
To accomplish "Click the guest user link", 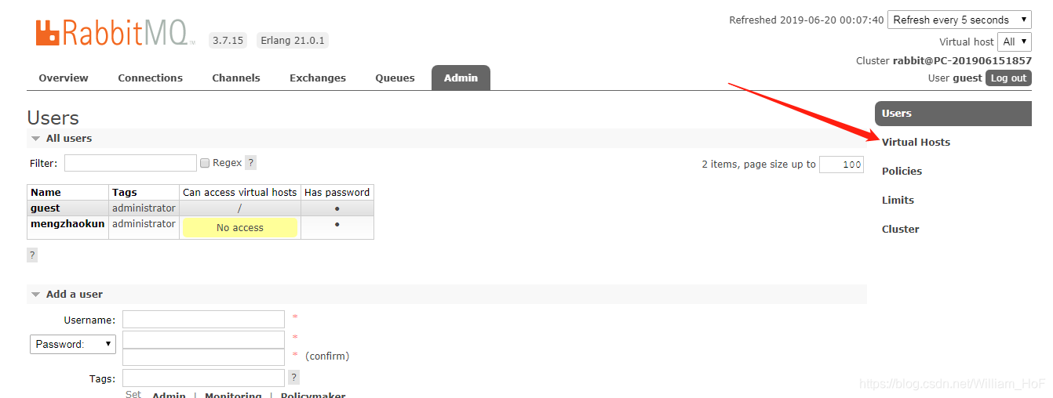I will point(46,208).
